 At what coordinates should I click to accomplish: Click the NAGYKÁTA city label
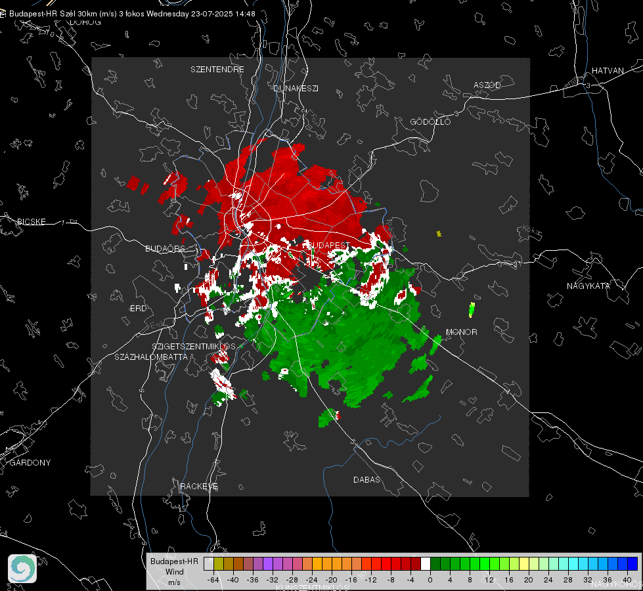click(588, 286)
